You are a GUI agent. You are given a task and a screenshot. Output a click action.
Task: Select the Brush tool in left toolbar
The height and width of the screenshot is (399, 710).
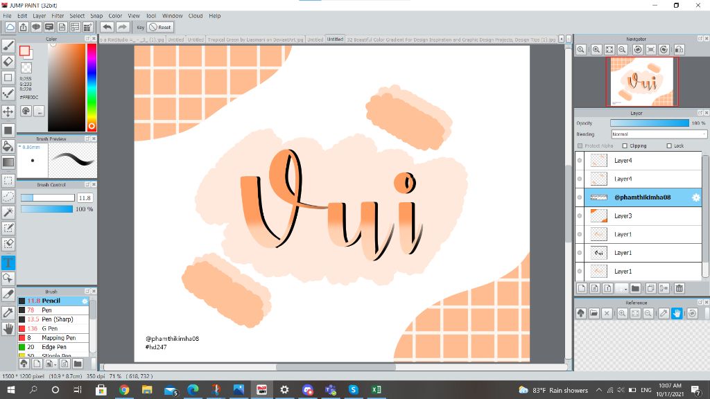point(8,45)
